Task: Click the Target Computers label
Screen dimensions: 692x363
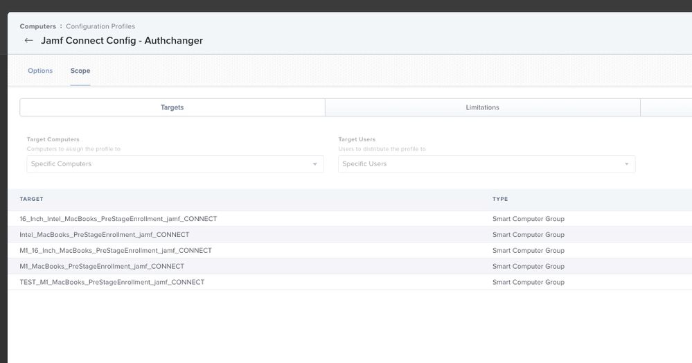Action: [x=53, y=139]
